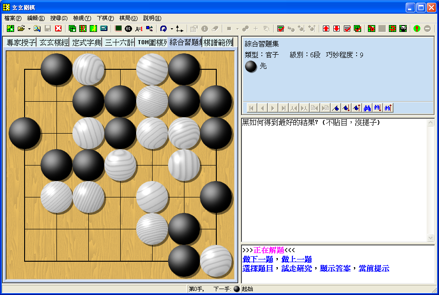Click the 選擇題目 link
Image resolution: width=439 pixels, height=295 pixels.
(258, 269)
